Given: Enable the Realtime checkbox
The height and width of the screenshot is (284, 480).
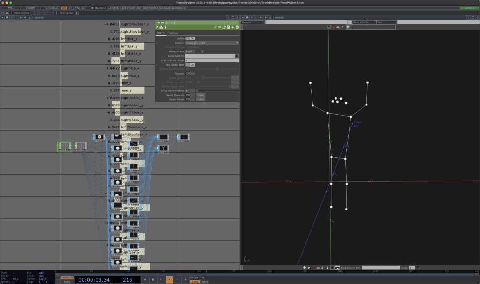Looking at the screenshot, I should tap(93, 8).
